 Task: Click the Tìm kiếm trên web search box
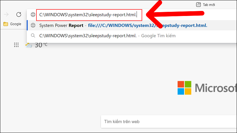click(x=169, y=121)
